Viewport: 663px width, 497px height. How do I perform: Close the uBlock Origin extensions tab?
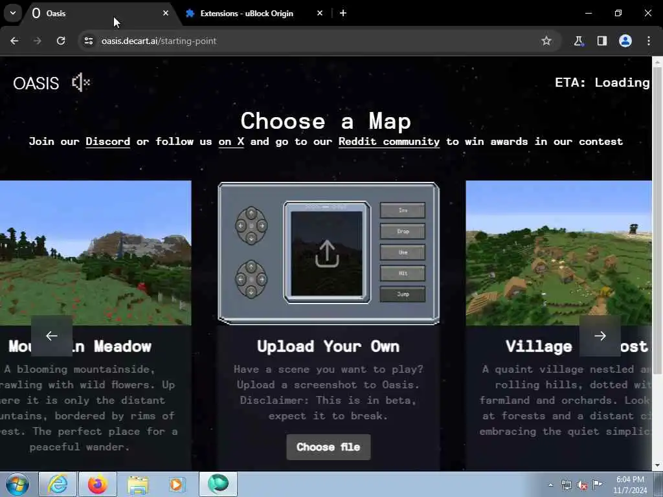(x=320, y=13)
